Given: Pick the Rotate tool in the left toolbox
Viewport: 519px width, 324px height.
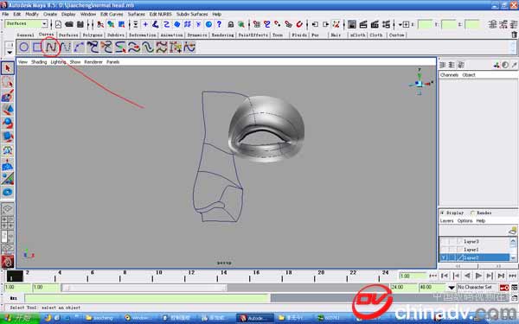Looking at the screenshot, I should click(8, 123).
